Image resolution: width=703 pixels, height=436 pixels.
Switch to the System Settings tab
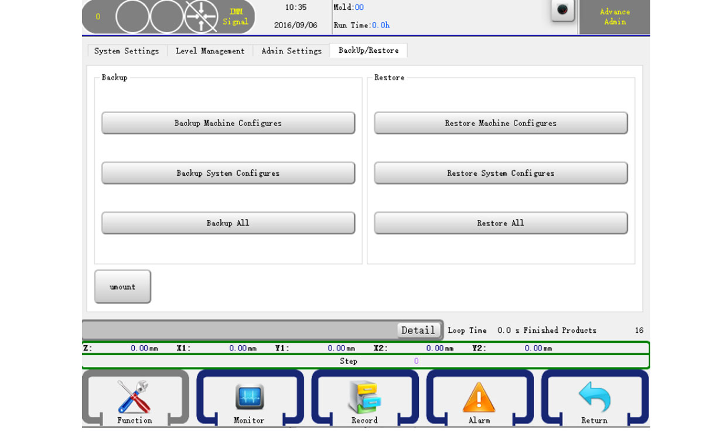[x=127, y=51]
